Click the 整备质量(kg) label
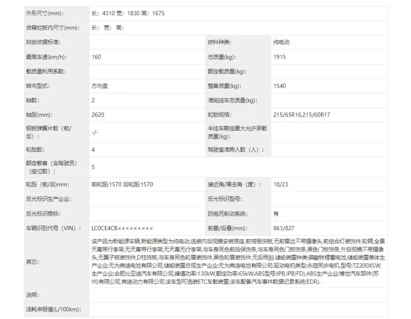 coord(225,86)
